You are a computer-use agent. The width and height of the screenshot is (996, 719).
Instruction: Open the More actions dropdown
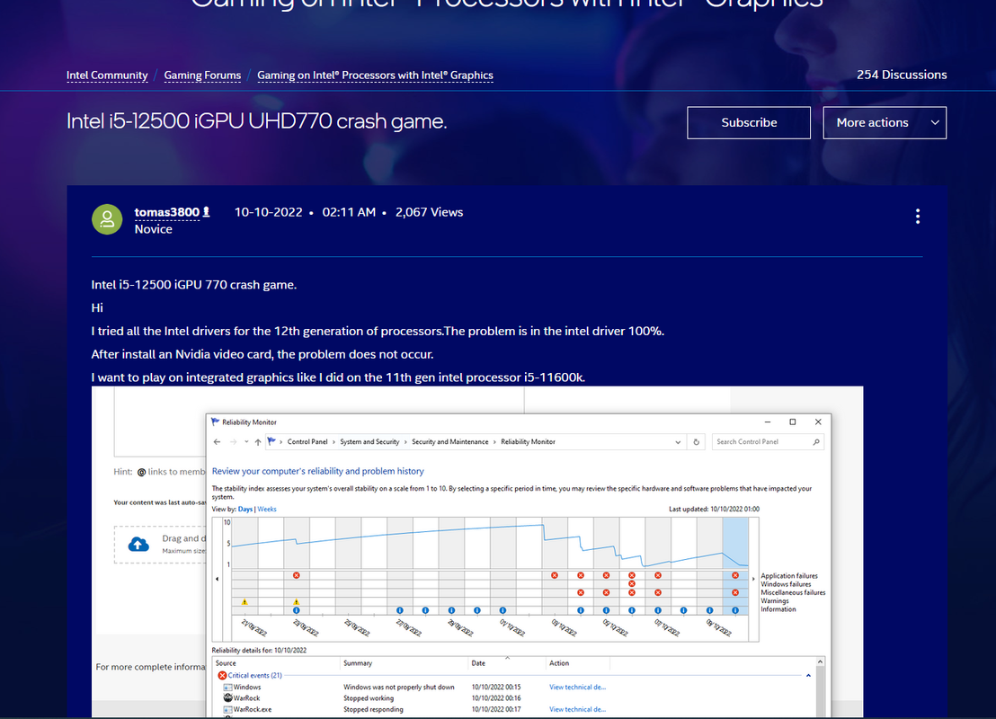(885, 122)
